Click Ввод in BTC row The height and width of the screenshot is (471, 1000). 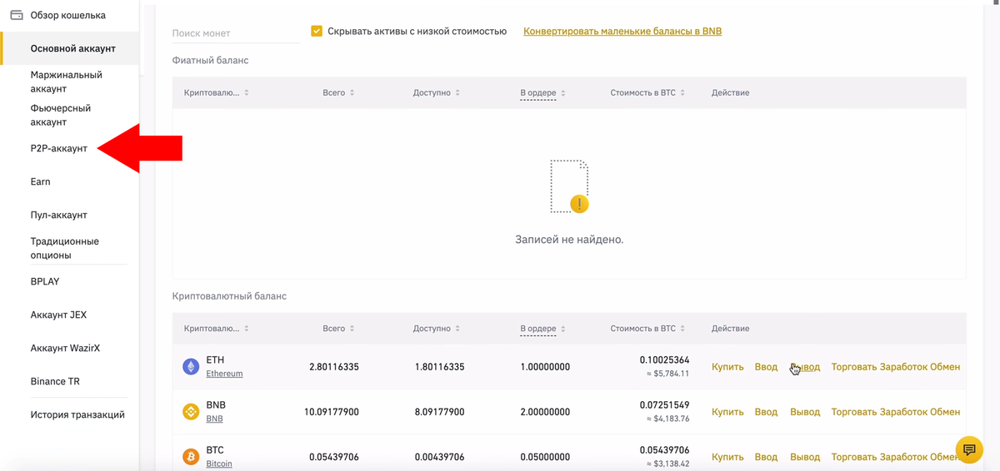coord(766,457)
